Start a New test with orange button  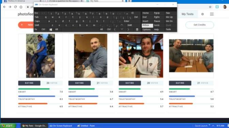tap(26, 25)
